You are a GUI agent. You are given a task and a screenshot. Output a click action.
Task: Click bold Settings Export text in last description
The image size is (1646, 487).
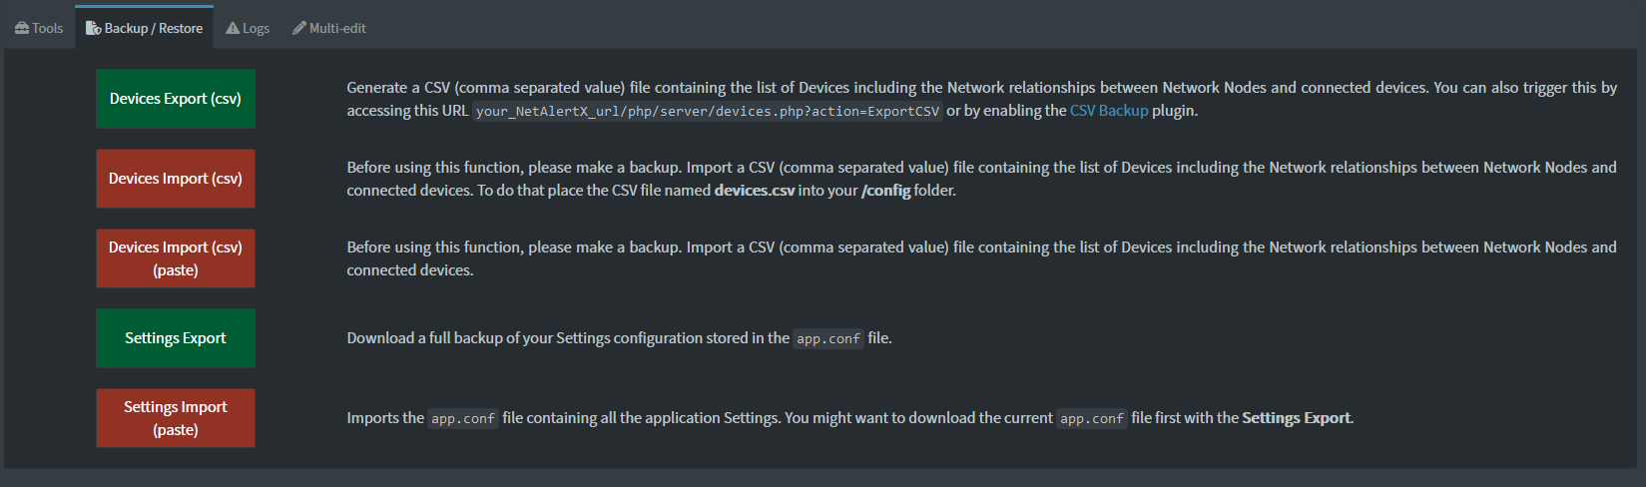click(1296, 418)
